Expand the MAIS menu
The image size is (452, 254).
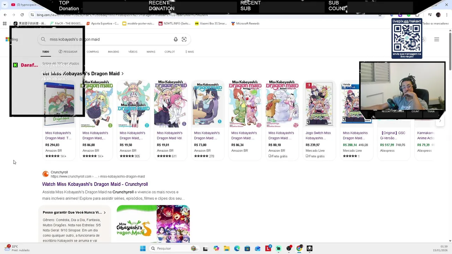190,52
